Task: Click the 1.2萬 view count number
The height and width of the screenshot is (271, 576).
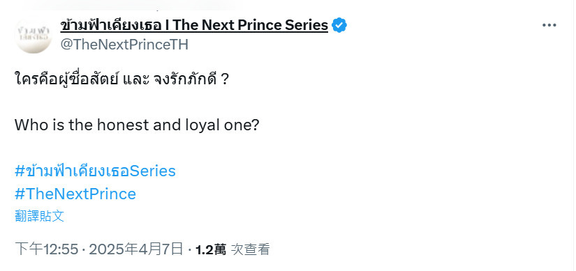Action: point(210,249)
